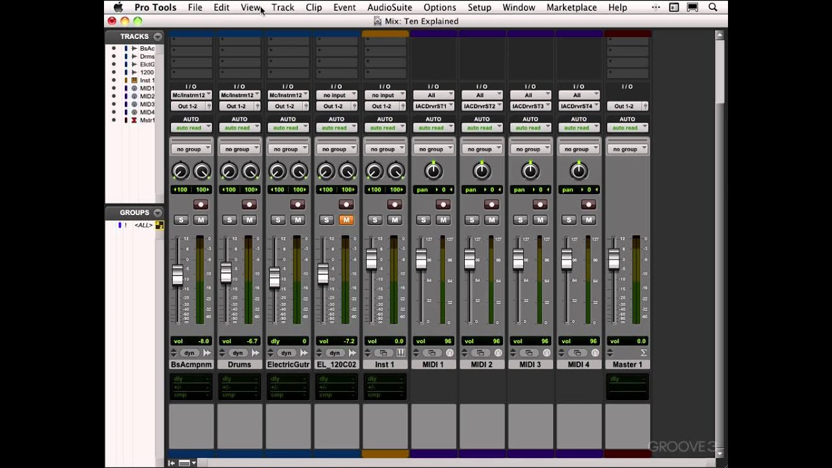The height and width of the screenshot is (468, 832).
Task: Record-enable the BsAcmpnm track
Action: (200, 205)
